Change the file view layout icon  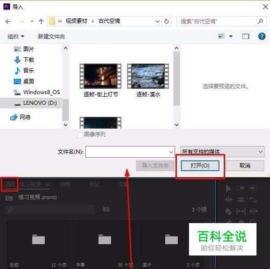[221, 36]
